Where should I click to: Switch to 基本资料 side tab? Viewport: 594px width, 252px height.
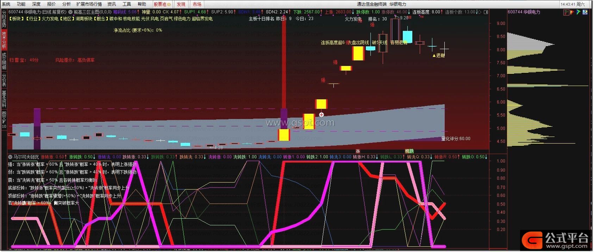pos(4,99)
